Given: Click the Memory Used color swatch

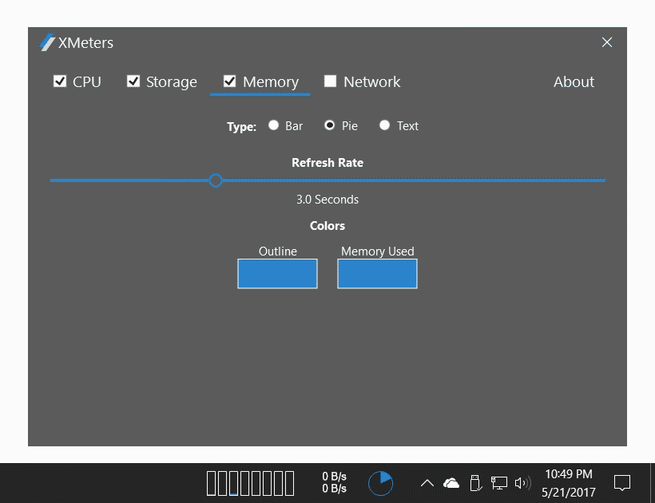Looking at the screenshot, I should click(377, 273).
